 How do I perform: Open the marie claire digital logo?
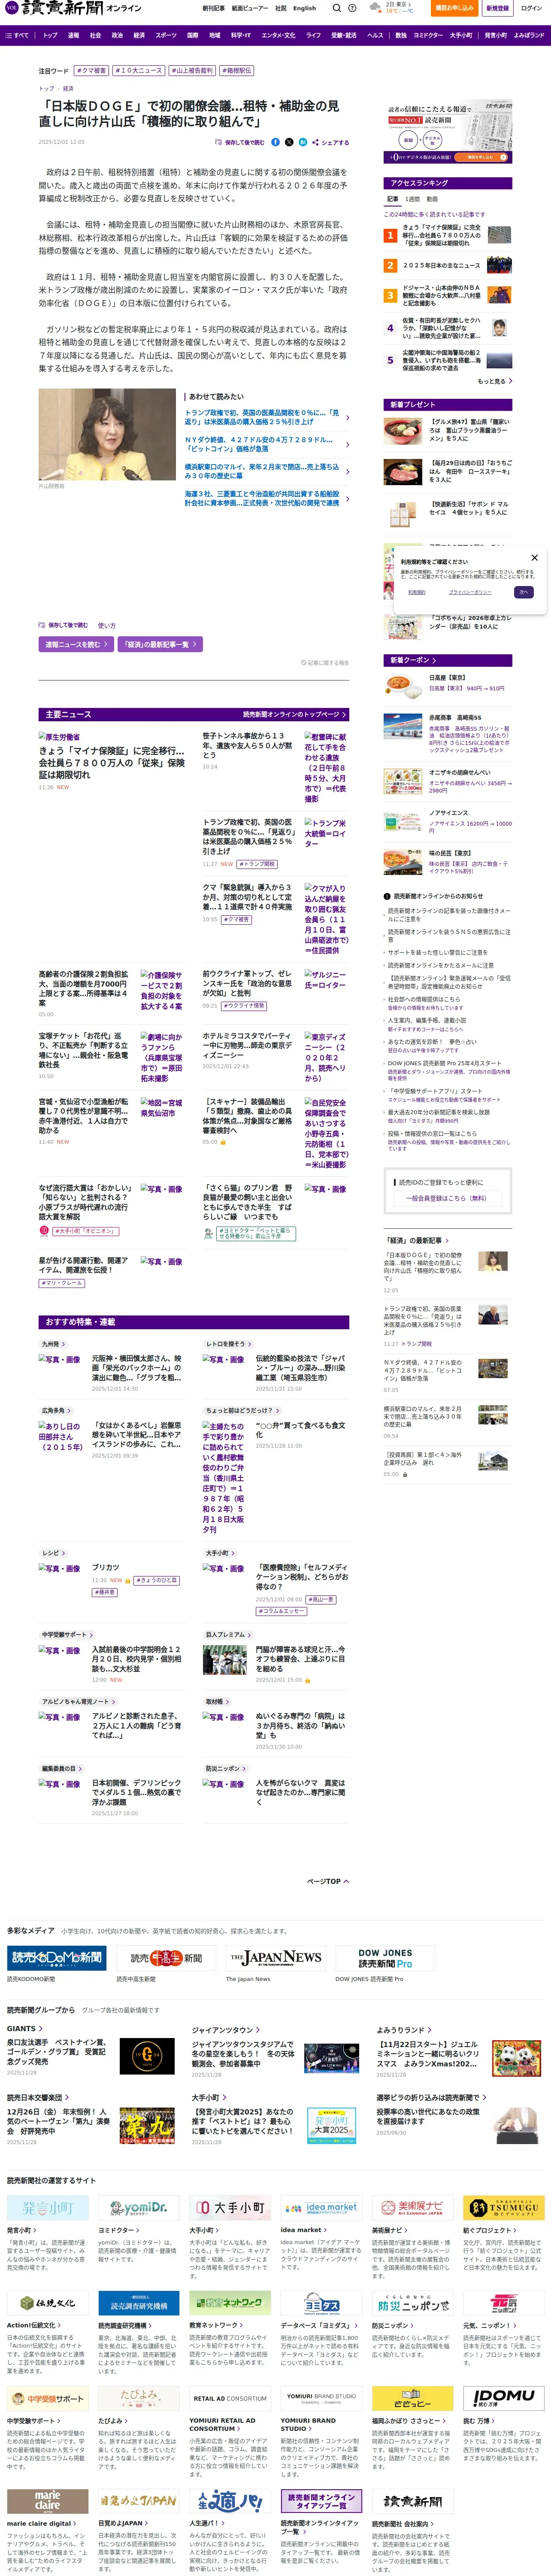tap(48, 2500)
